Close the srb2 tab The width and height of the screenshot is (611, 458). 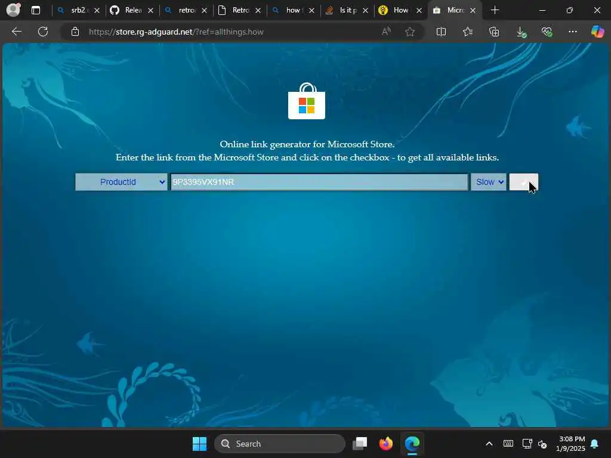[97, 11]
